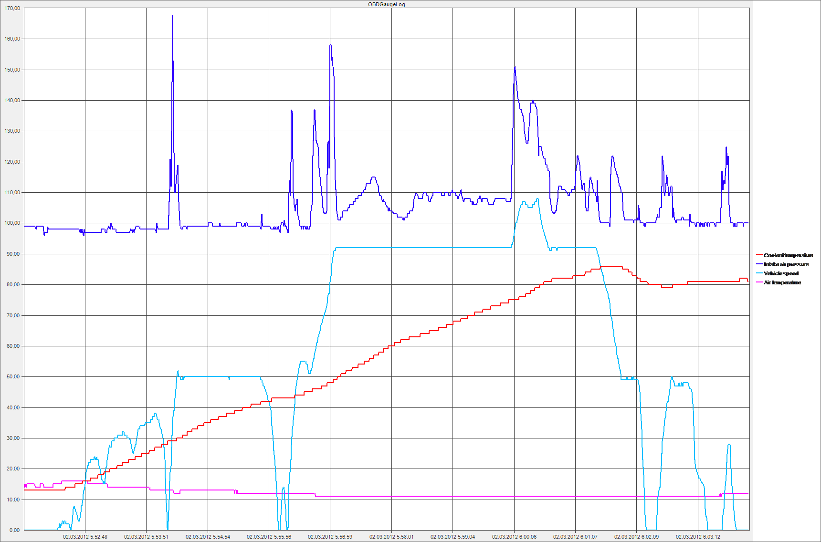The width and height of the screenshot is (821, 542).
Task: Select the Coolent temperature legend label
Action: point(788,255)
